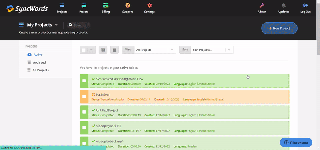Select the Active folder label

tap(38, 54)
